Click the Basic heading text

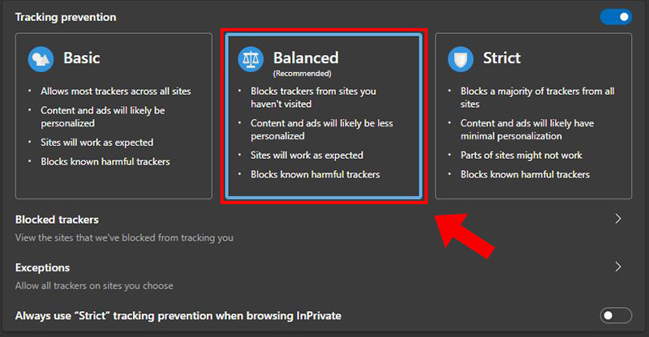click(x=82, y=58)
